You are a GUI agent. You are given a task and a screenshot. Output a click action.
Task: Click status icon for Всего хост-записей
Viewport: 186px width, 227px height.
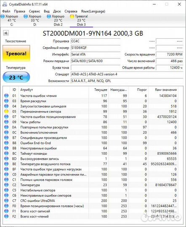pos(6,211)
